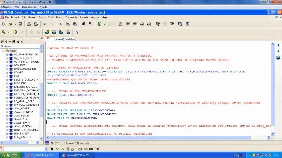This screenshot has width=282, height=158.
Task: Click the Tile windows icon at the toolbar end
Action: click(187, 24)
